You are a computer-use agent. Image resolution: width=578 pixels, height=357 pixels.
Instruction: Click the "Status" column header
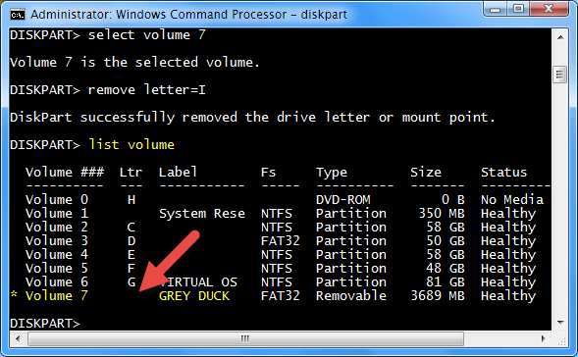tap(503, 173)
